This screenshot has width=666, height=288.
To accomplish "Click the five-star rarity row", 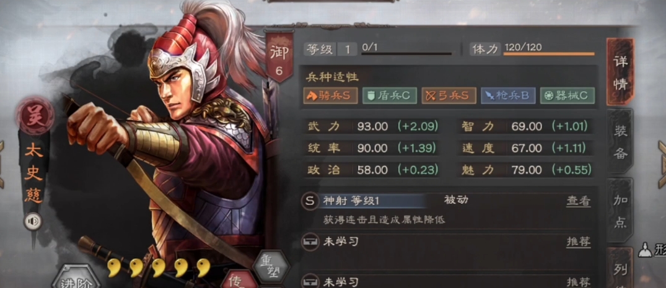I will [159, 268].
